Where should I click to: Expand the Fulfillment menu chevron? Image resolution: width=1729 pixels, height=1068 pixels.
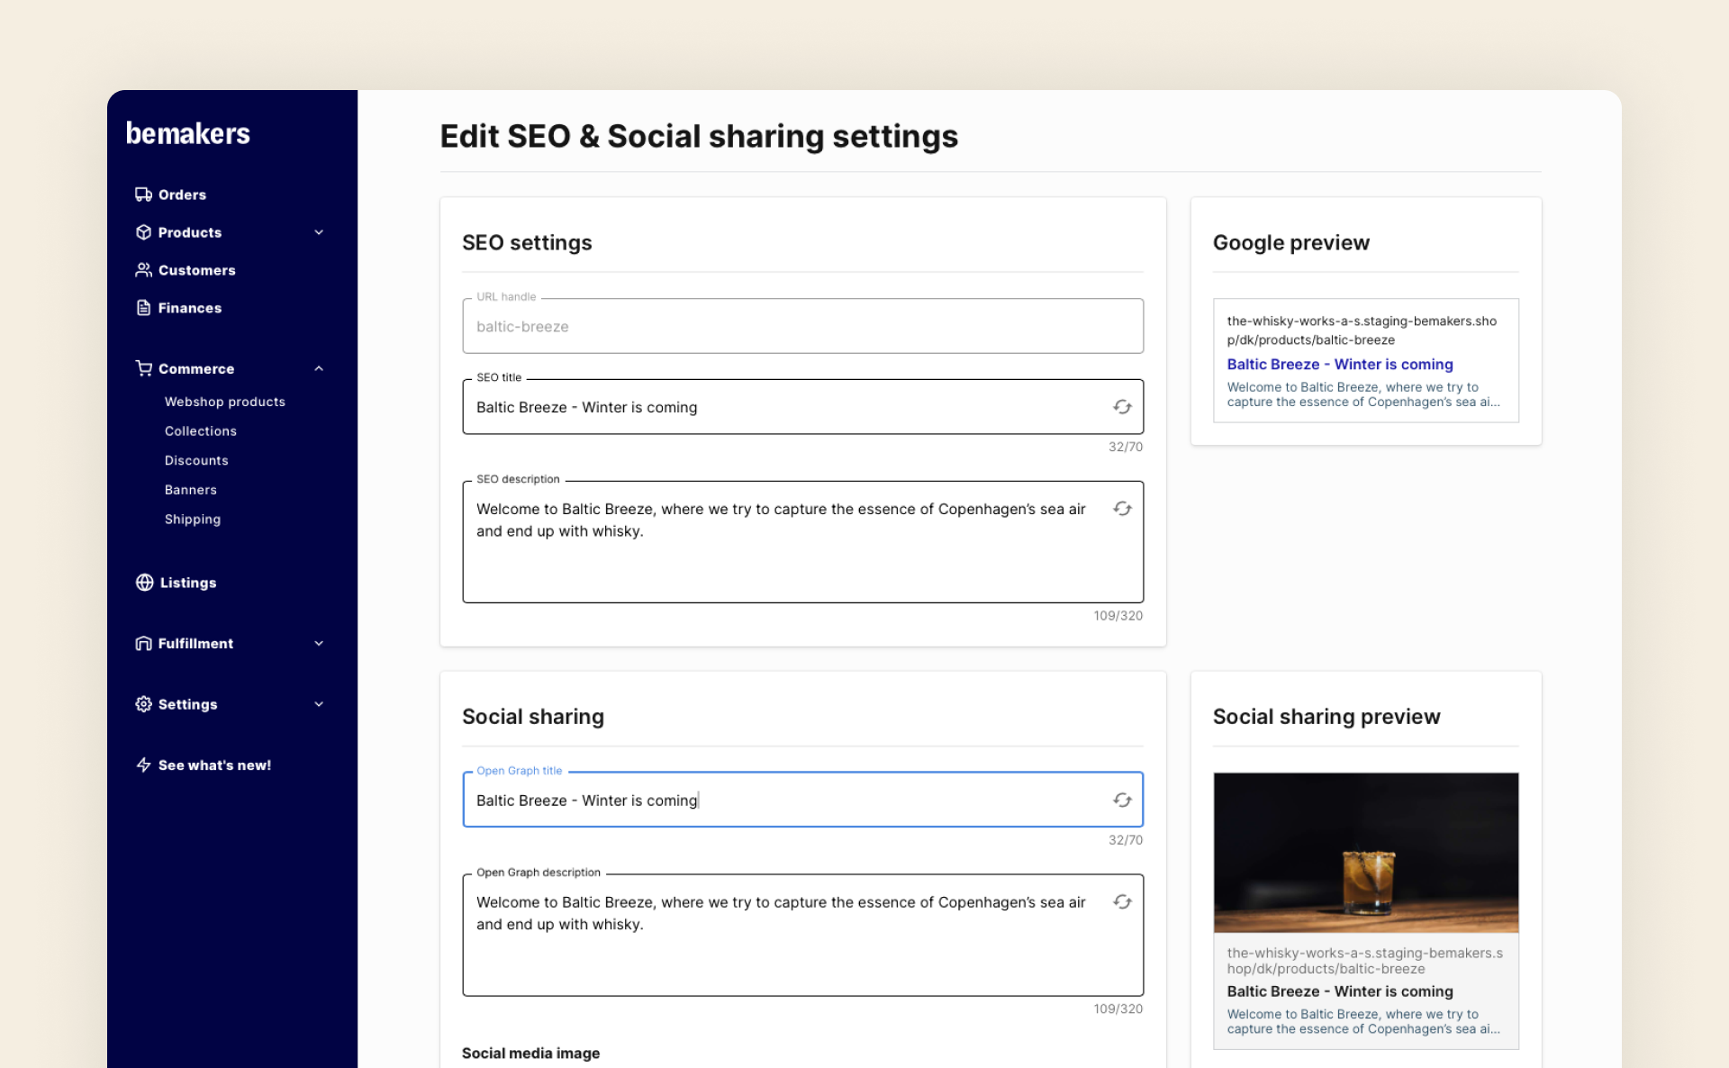(319, 643)
